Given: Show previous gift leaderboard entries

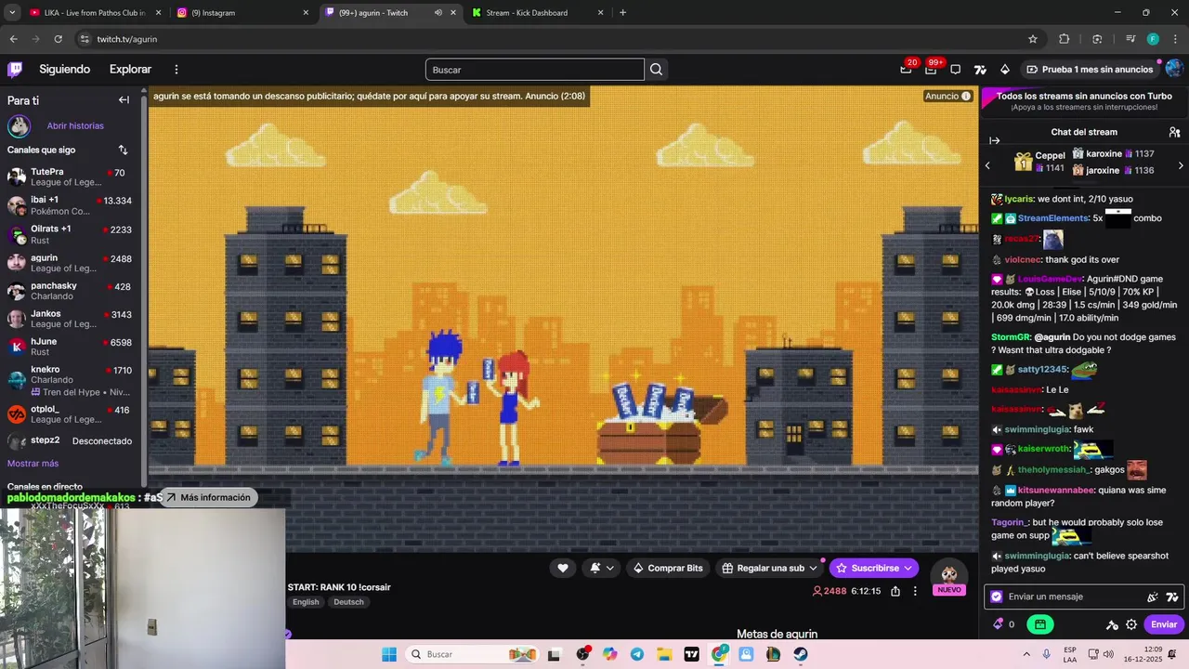Looking at the screenshot, I should (987, 165).
